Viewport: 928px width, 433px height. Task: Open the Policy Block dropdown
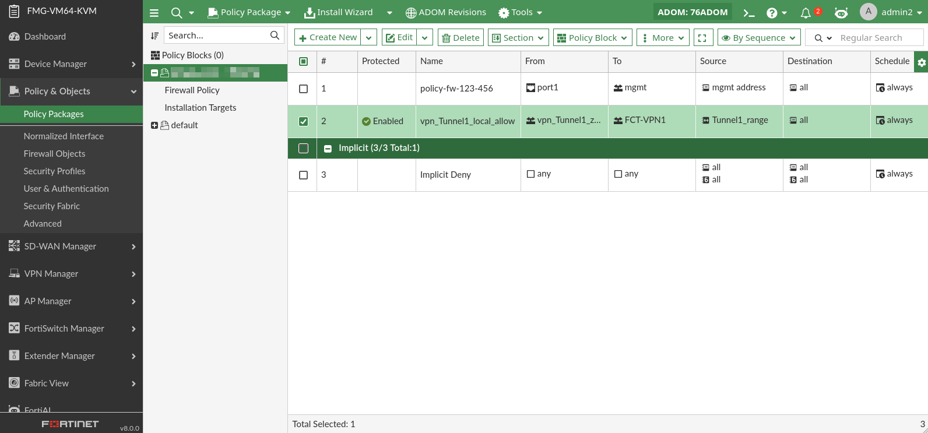[592, 38]
